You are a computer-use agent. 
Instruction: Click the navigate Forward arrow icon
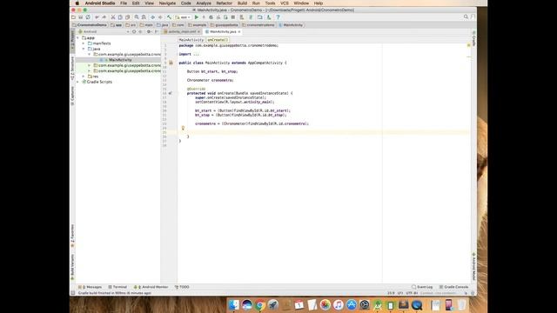pyautogui.click(x=160, y=17)
